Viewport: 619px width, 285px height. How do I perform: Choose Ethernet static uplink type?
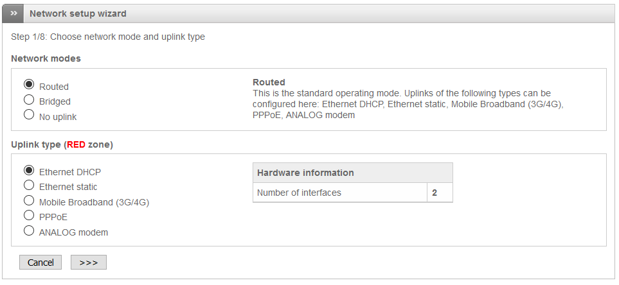pyautogui.click(x=29, y=185)
